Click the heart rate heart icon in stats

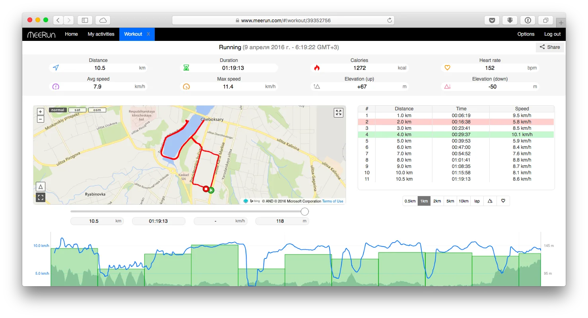pos(447,68)
